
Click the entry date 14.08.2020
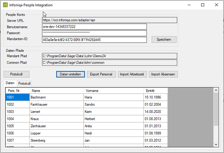[x=153, y=111]
